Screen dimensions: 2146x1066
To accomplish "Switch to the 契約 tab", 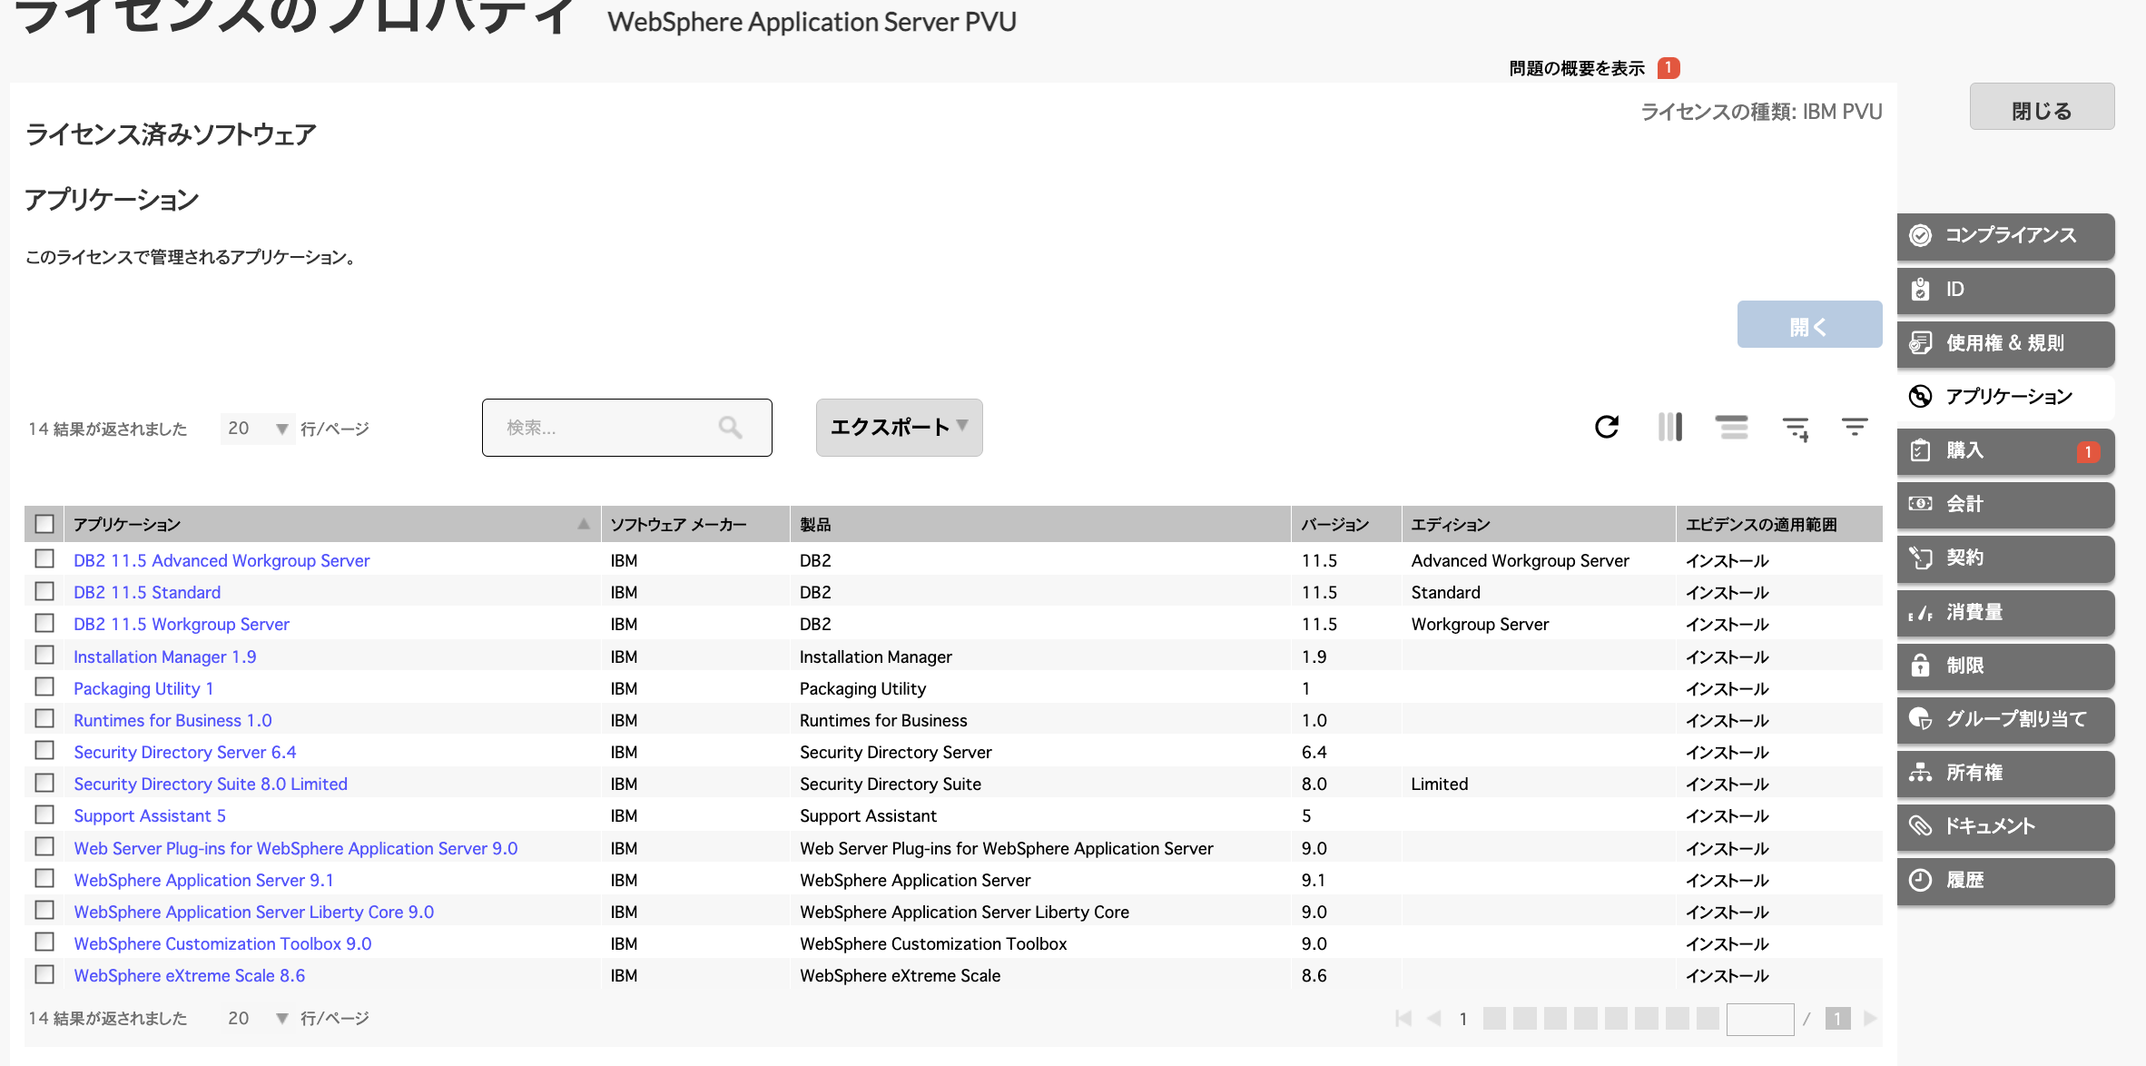I will [2005, 558].
